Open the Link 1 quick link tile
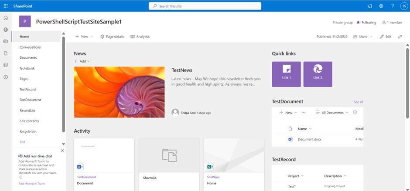 point(286,74)
